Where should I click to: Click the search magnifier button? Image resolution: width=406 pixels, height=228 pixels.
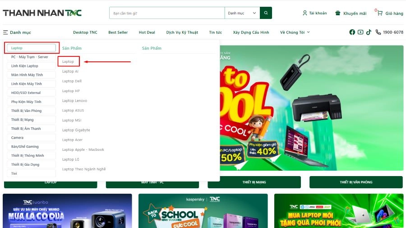point(266,13)
